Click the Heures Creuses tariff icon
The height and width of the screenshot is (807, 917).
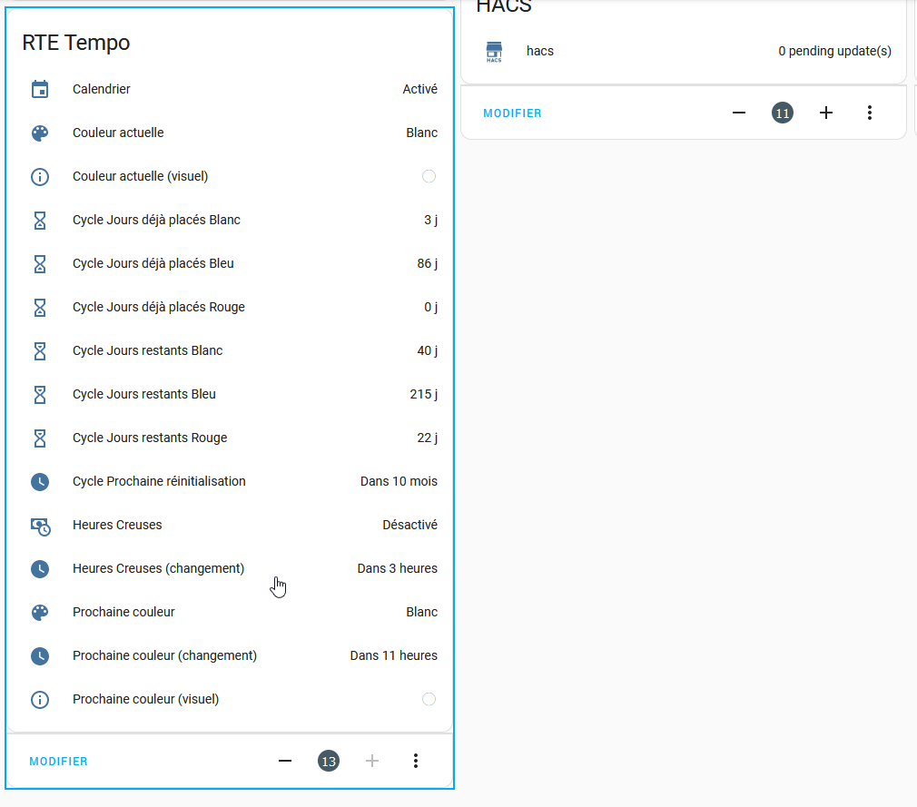40,526
